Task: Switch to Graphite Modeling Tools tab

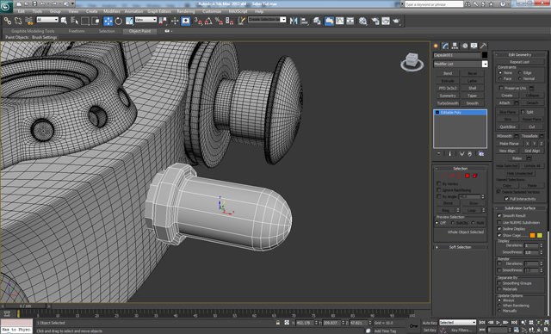Action: pyautogui.click(x=33, y=31)
